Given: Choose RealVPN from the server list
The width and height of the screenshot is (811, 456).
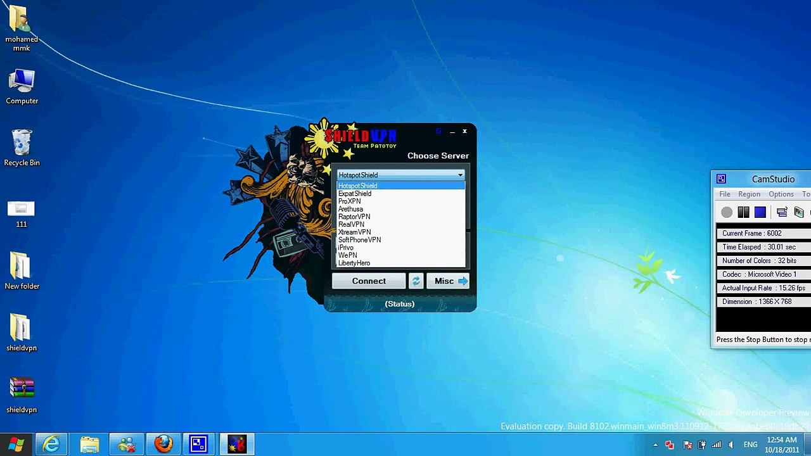Looking at the screenshot, I should pyautogui.click(x=400, y=224).
